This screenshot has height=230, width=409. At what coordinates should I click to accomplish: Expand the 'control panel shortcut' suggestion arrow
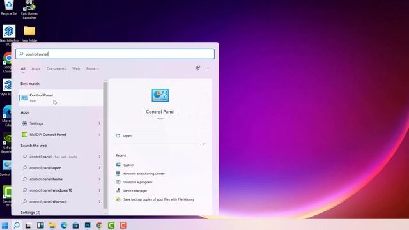[100, 202]
